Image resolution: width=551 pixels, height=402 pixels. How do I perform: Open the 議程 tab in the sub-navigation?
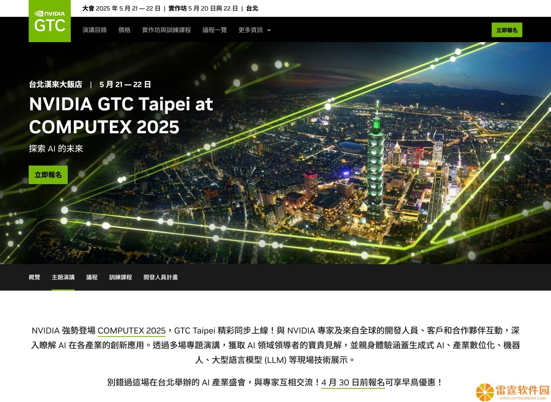click(x=92, y=277)
